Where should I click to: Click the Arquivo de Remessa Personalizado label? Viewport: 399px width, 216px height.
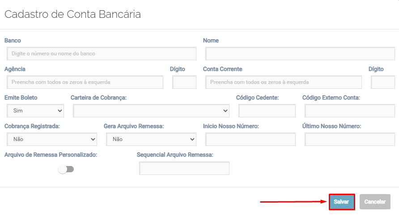51,155
